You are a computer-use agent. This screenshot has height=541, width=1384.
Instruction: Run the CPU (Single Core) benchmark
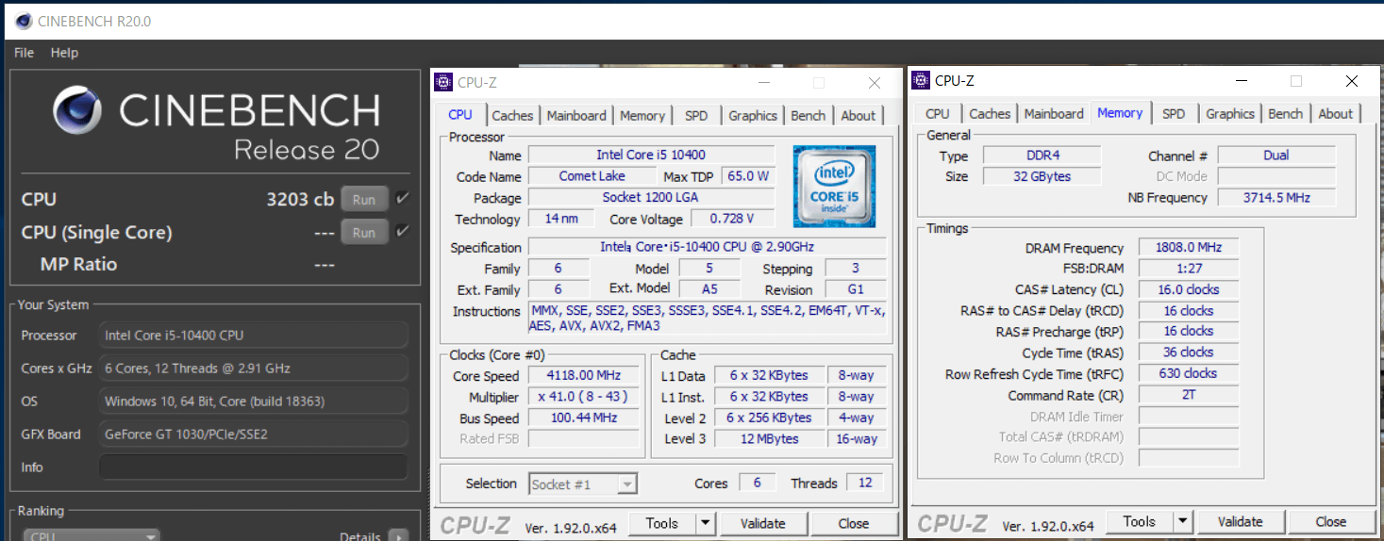point(364,233)
